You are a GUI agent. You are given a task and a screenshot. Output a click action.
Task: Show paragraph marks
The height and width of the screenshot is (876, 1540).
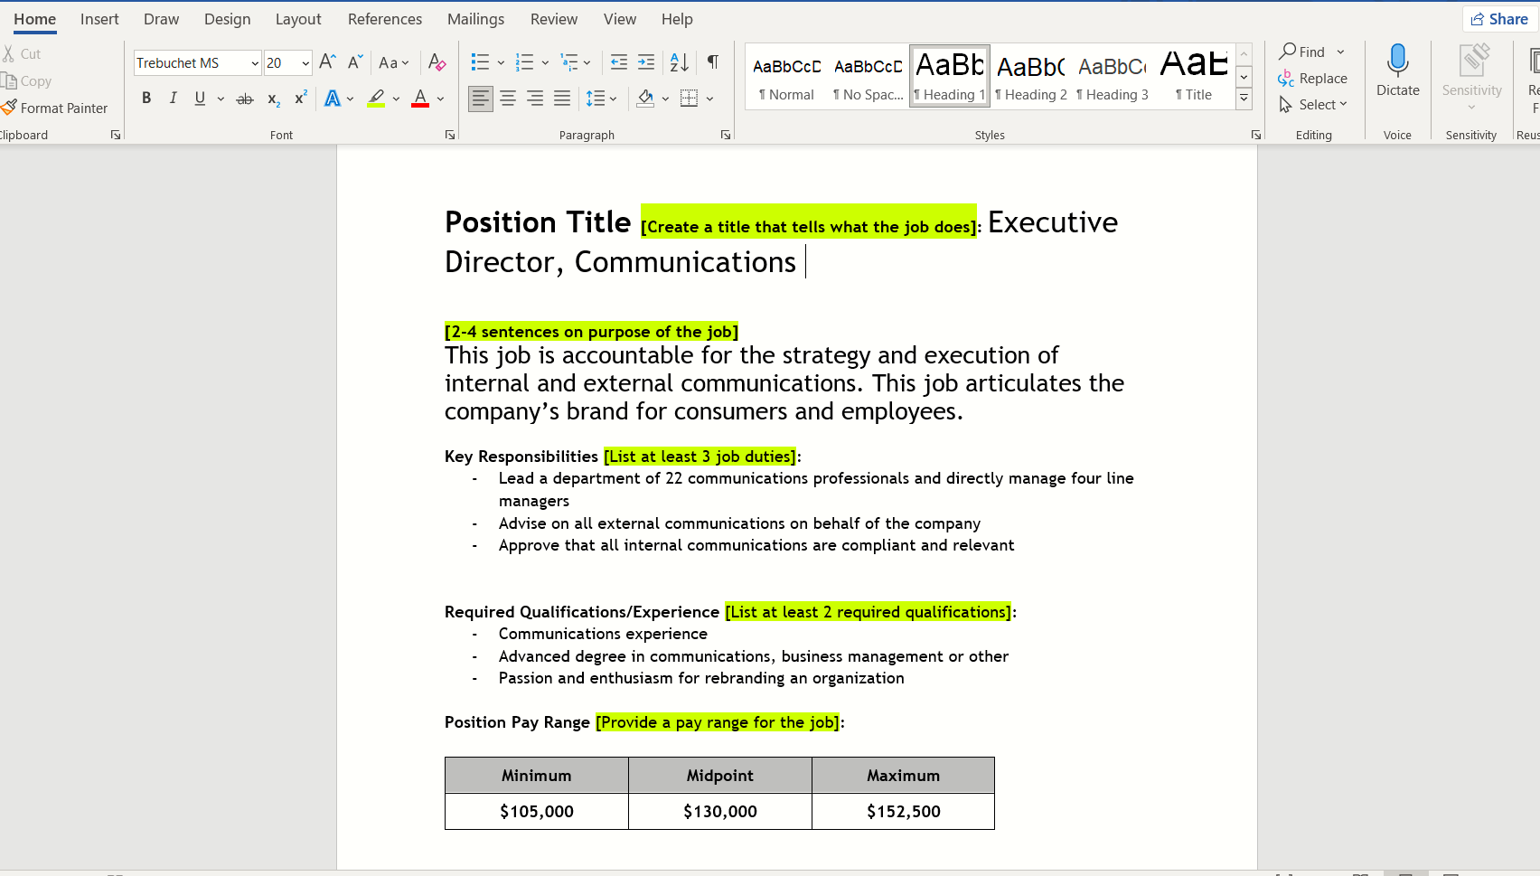pyautogui.click(x=712, y=61)
